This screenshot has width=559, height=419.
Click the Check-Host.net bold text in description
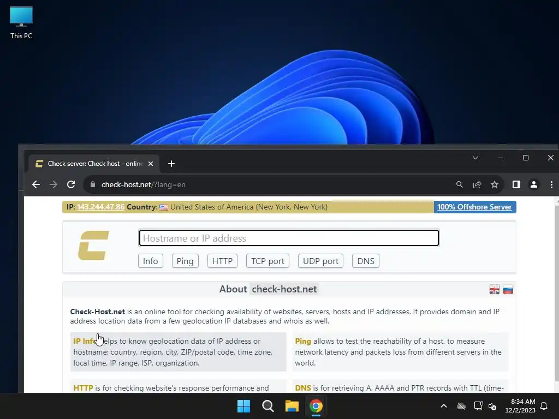[97, 312]
